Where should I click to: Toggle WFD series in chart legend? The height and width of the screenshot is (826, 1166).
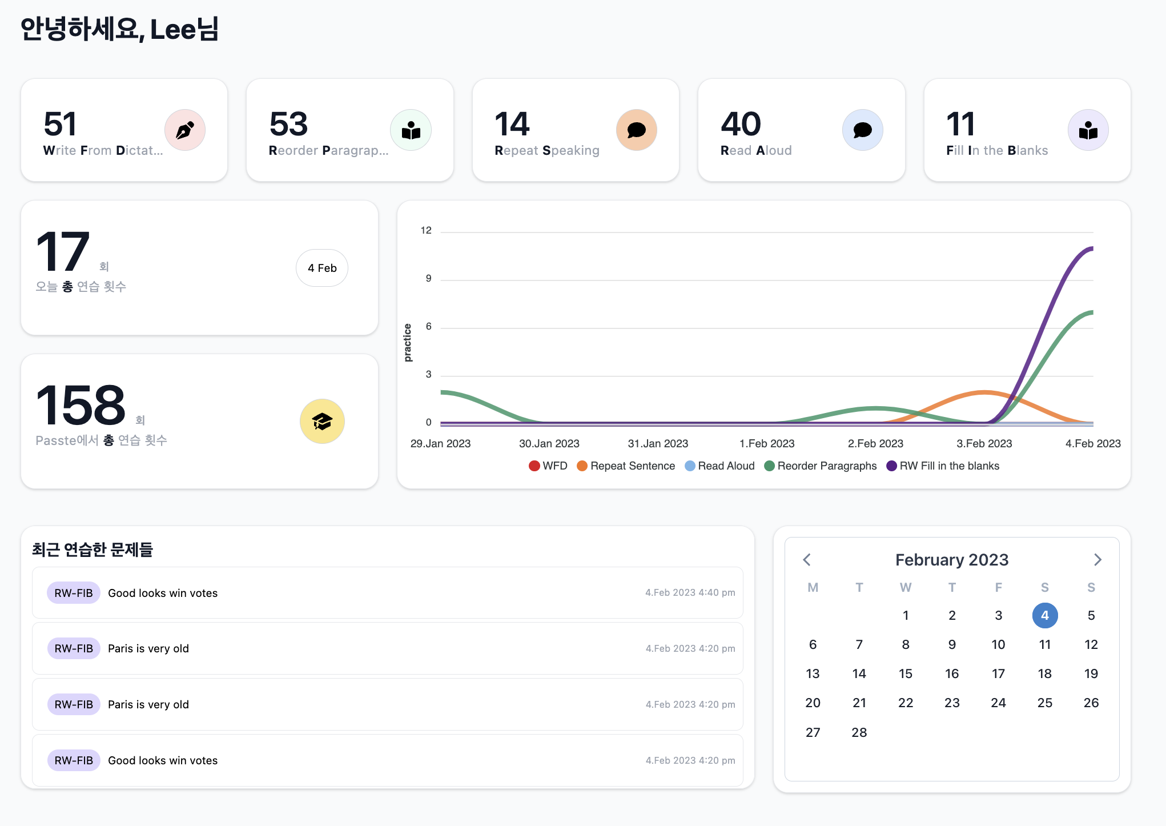point(548,466)
